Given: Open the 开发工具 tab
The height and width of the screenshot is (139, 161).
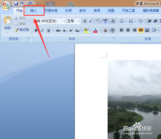Looking at the screenshot, I should 129,10.
